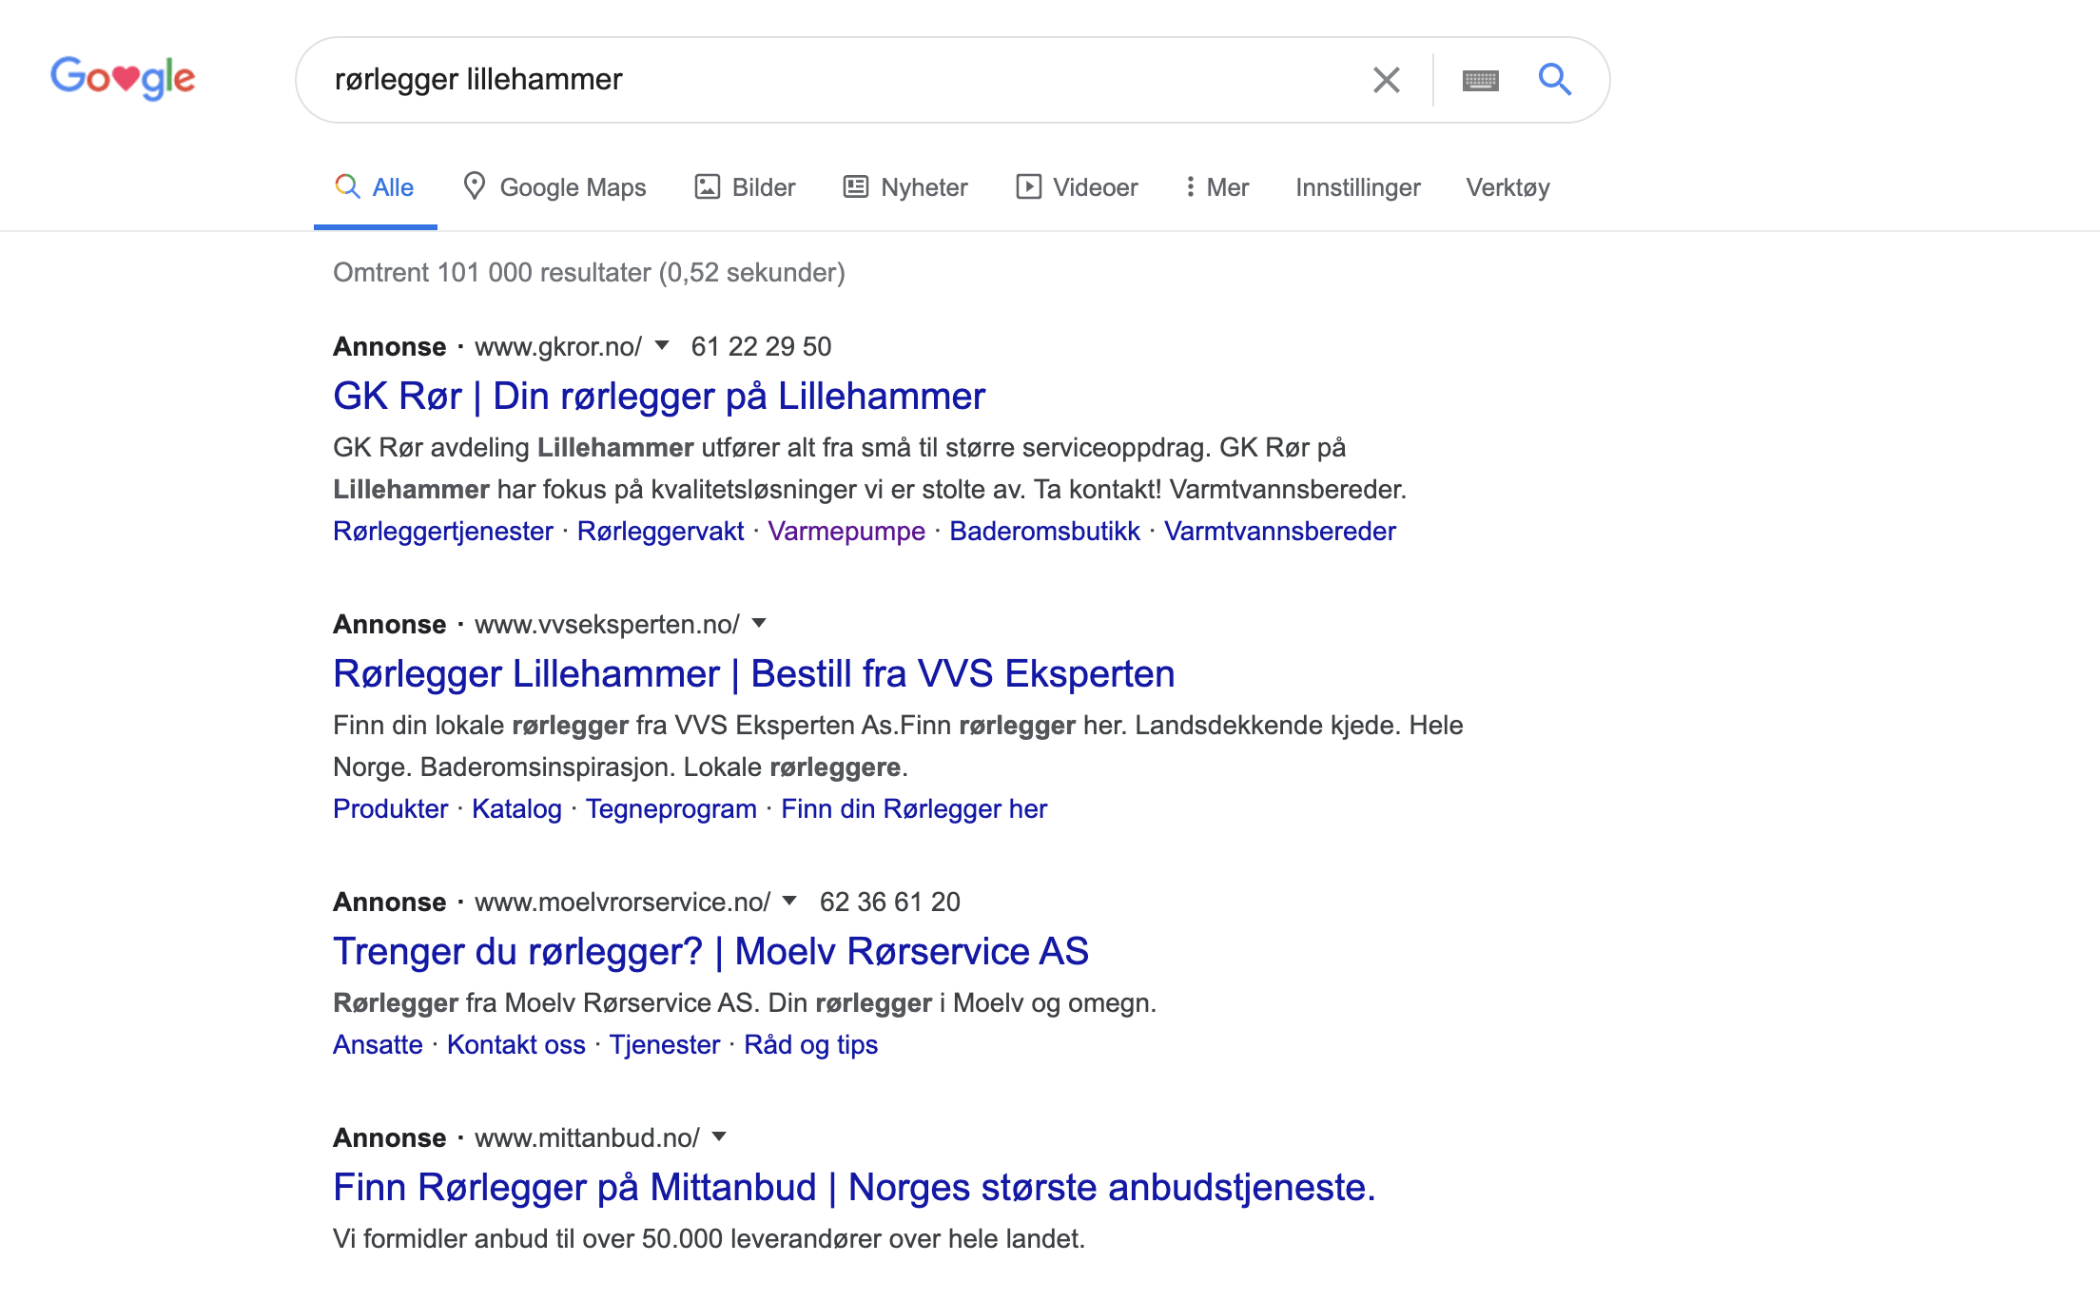2100x1301 pixels.
Task: Open the on-screen keyboard icon
Action: pyautogui.click(x=1480, y=81)
